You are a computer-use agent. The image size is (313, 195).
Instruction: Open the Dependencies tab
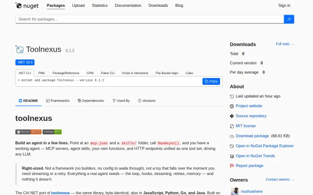coord(91,101)
